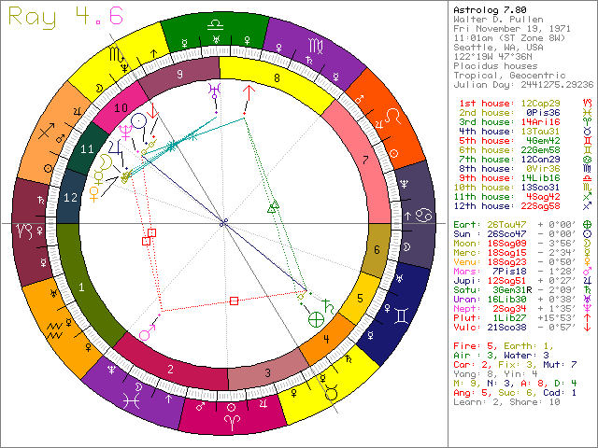Select the green Saturn glyph inside the chart

[x=328, y=306]
